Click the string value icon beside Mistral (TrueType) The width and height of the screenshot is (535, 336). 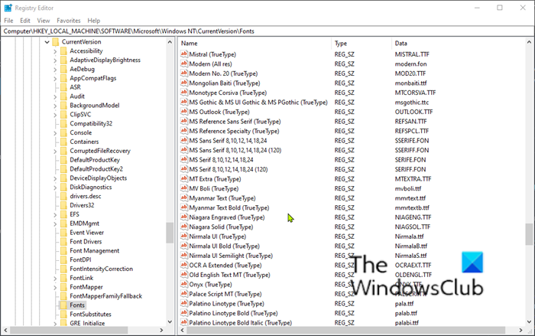click(x=184, y=54)
